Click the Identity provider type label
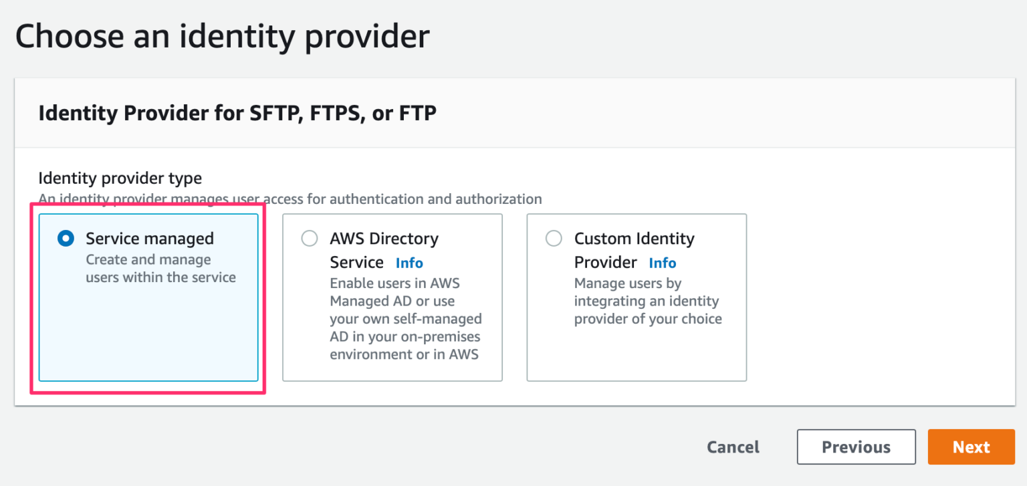Viewport: 1027px width, 486px height. (x=121, y=178)
